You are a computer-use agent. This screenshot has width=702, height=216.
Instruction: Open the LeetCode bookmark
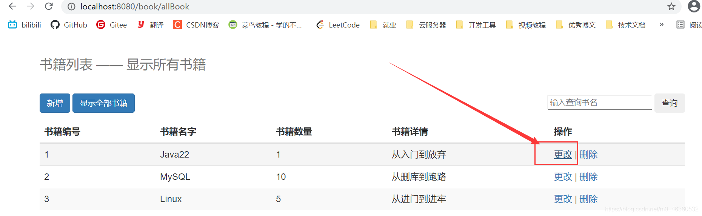tap(338, 25)
